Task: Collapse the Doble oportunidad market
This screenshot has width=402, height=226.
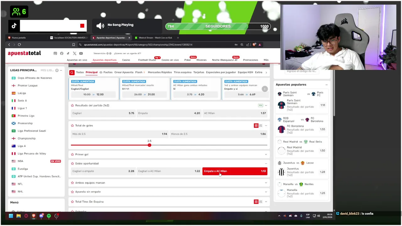Action: (x=266, y=164)
